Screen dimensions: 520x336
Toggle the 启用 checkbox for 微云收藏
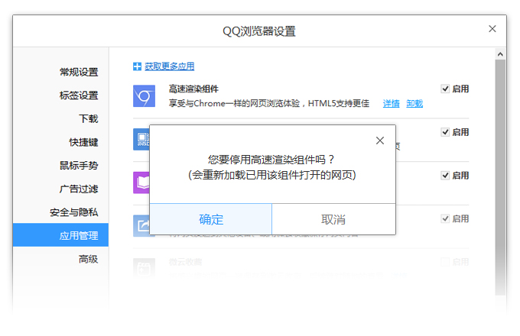[x=445, y=262]
